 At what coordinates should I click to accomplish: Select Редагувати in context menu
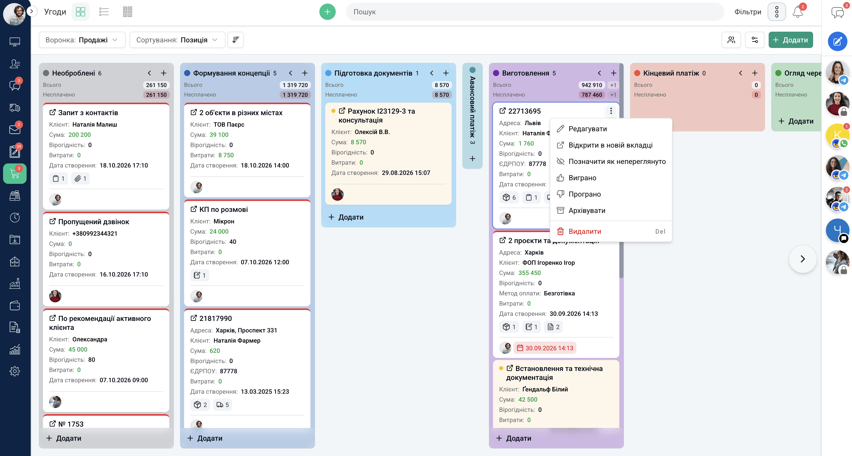point(611,129)
